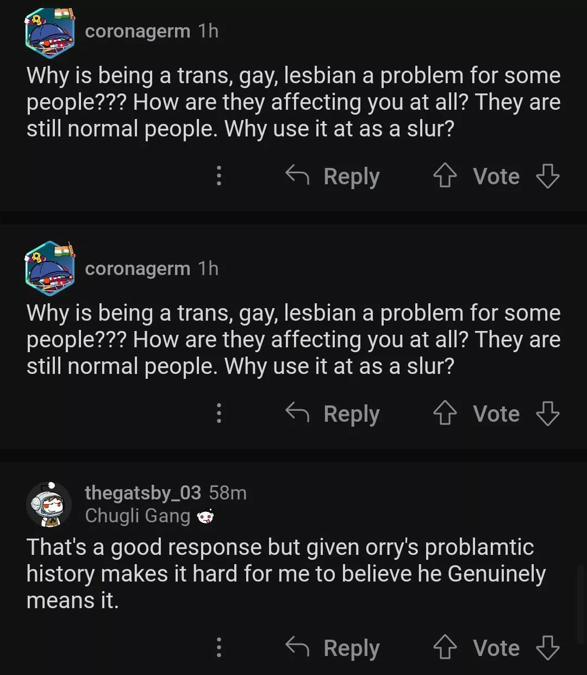Downvote the topmost coronagerm comment
The width and height of the screenshot is (587, 675).
pos(547,176)
